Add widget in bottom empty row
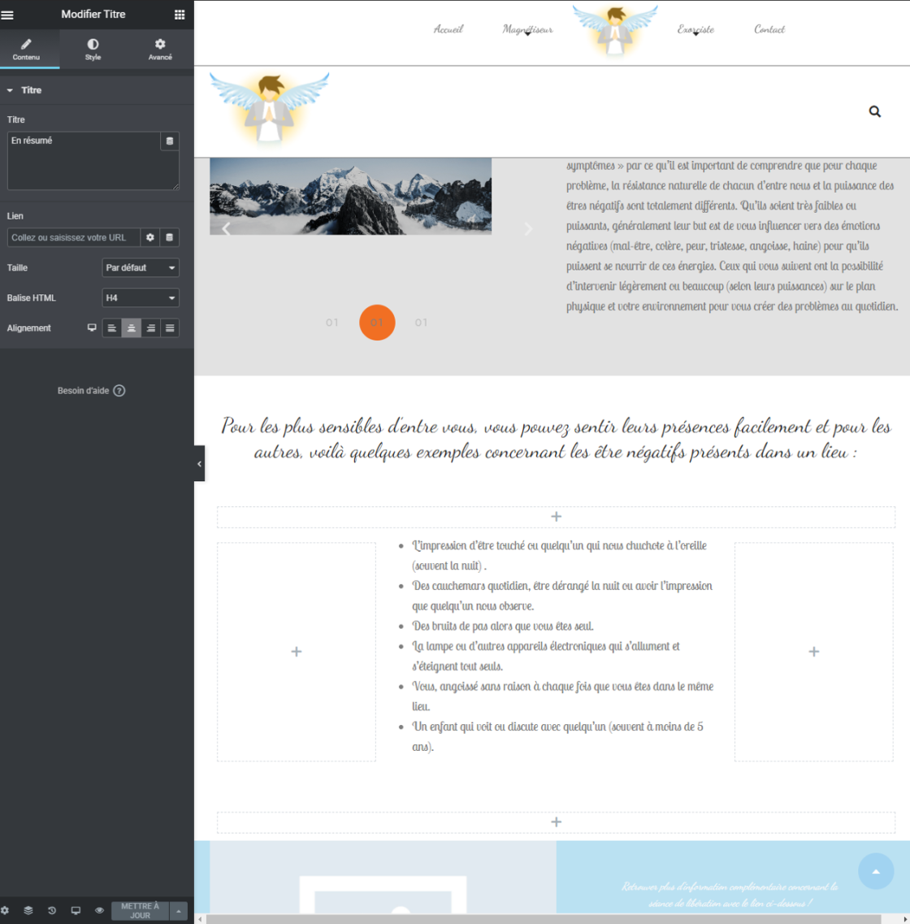The width and height of the screenshot is (910, 924). [x=556, y=822]
